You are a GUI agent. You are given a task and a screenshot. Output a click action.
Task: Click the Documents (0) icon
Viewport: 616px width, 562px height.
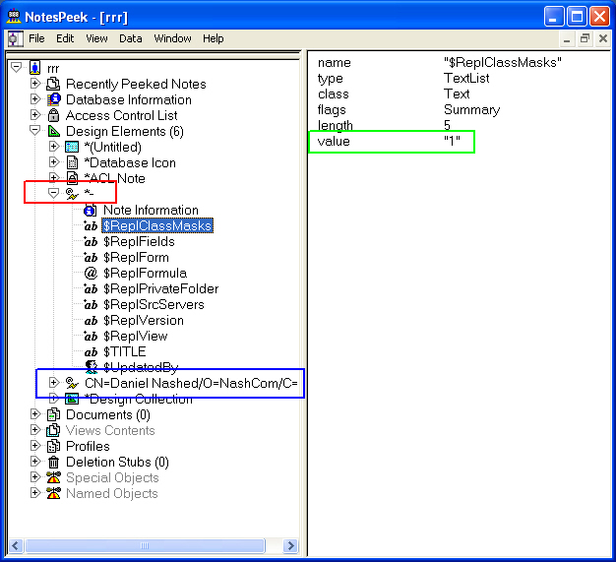click(x=53, y=414)
